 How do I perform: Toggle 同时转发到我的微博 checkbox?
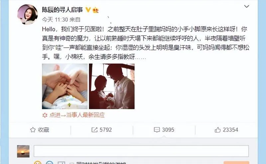(72, 163)
